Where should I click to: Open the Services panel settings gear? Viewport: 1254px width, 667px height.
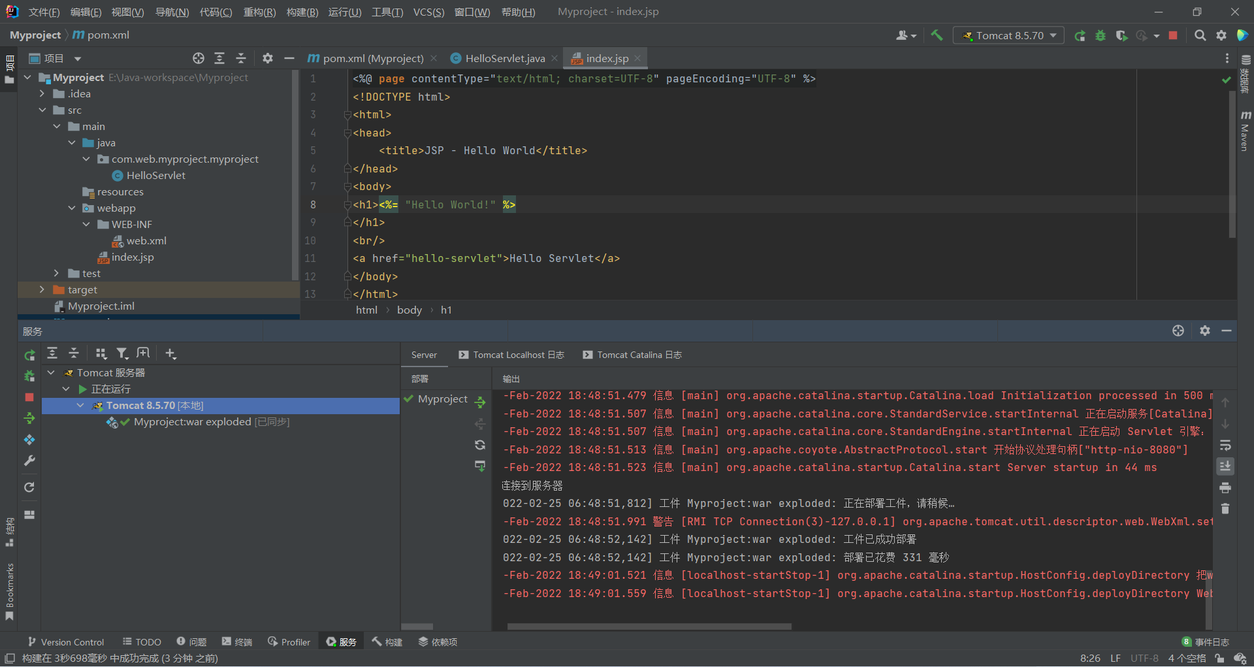tap(1205, 331)
